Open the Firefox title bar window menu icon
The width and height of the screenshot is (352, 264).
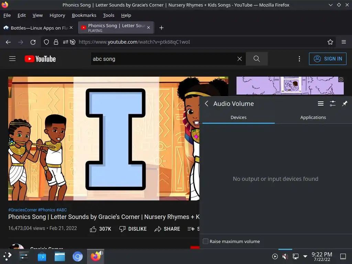click(x=5, y=5)
